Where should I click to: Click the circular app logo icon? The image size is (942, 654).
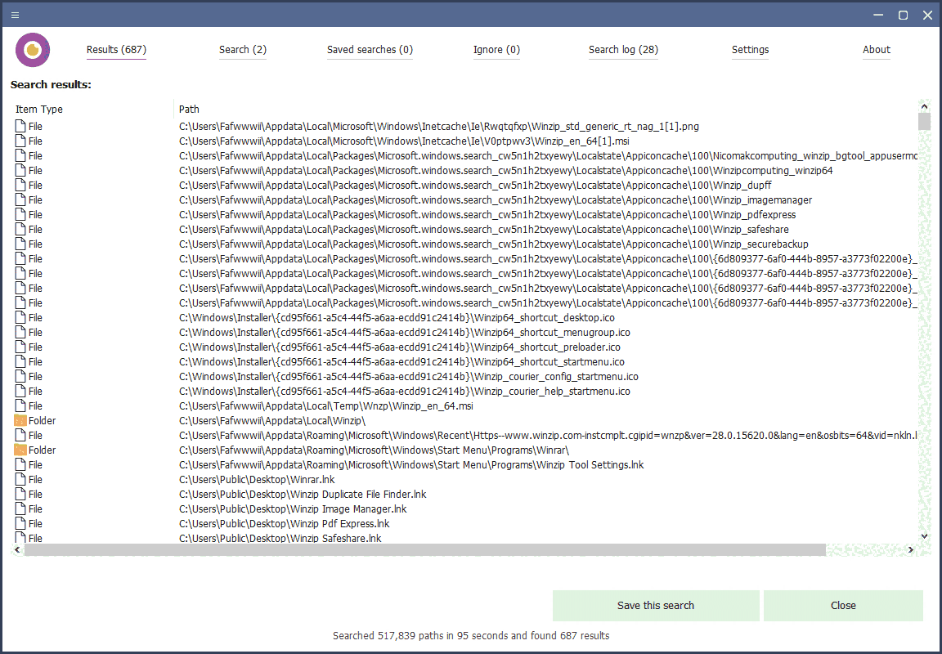point(33,49)
